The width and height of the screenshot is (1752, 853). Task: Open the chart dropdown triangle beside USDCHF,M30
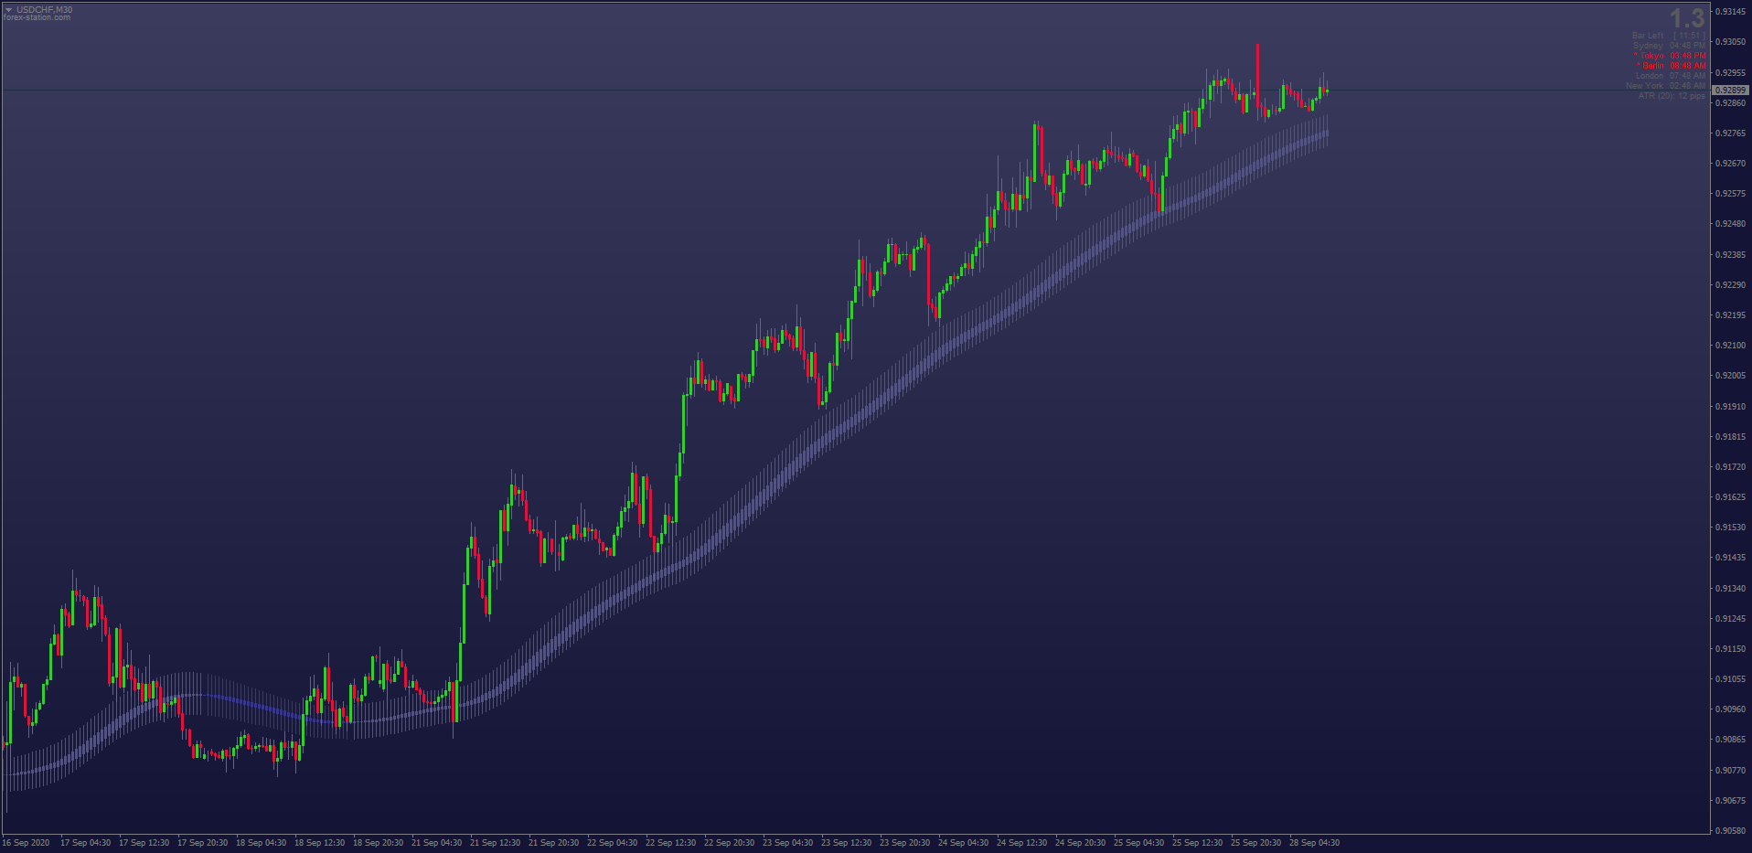[8, 10]
